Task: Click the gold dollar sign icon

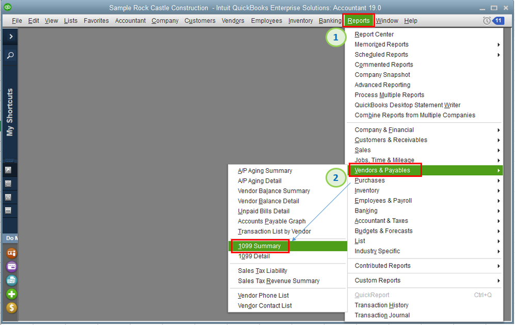Action: 11,308
